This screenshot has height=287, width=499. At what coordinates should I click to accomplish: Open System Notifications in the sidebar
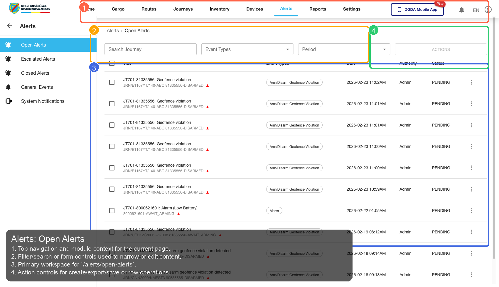click(43, 101)
